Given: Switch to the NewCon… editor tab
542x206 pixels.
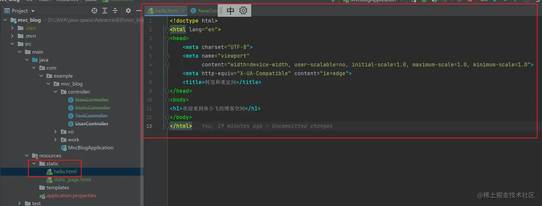Looking at the screenshot, I should [x=204, y=11].
